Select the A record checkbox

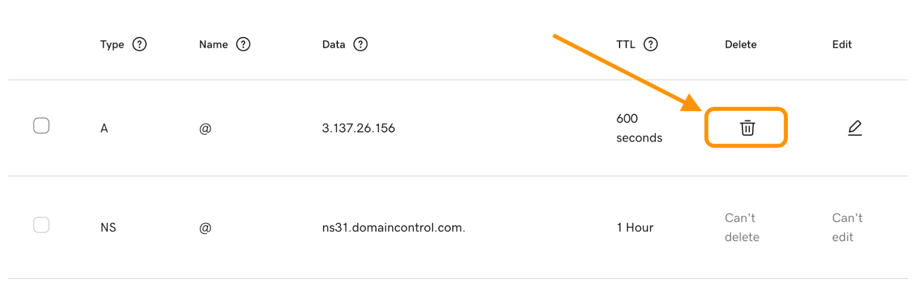[41, 125]
